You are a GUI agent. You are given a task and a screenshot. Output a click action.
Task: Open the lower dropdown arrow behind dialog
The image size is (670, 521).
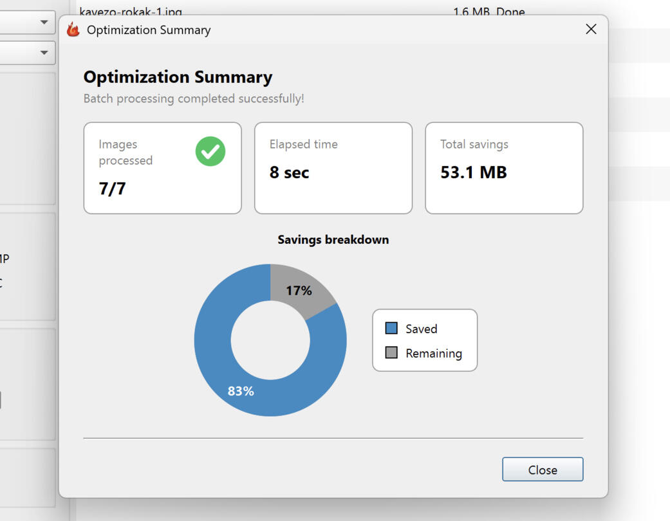pos(44,53)
